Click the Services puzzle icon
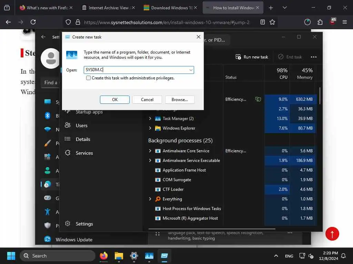The image size is (353, 264). 68,153
